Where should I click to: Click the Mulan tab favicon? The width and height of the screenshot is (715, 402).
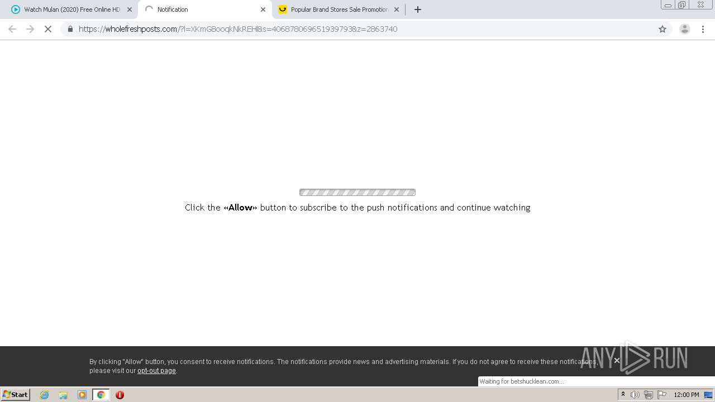[x=16, y=9]
